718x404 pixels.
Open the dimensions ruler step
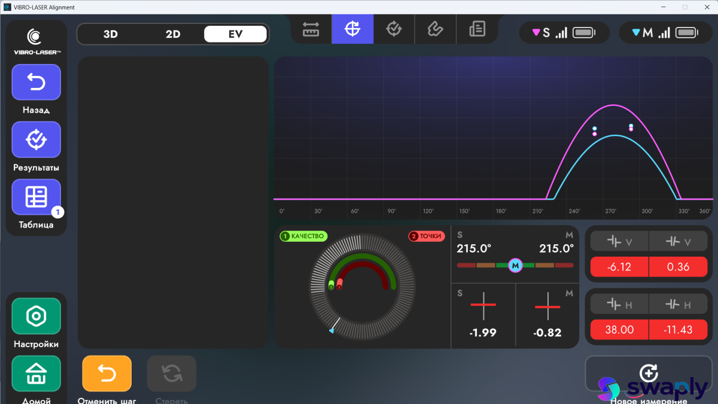pyautogui.click(x=311, y=29)
